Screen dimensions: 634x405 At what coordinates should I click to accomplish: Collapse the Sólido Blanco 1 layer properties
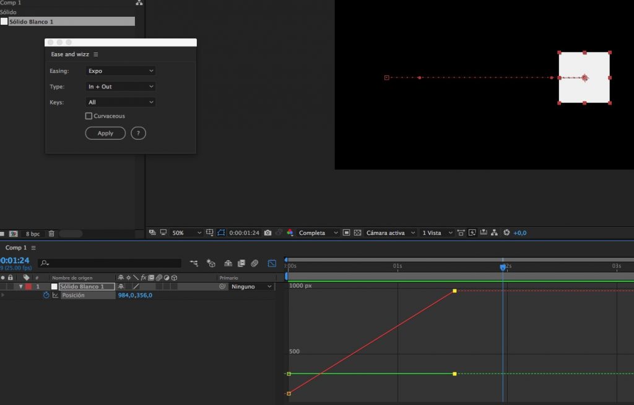coord(20,287)
